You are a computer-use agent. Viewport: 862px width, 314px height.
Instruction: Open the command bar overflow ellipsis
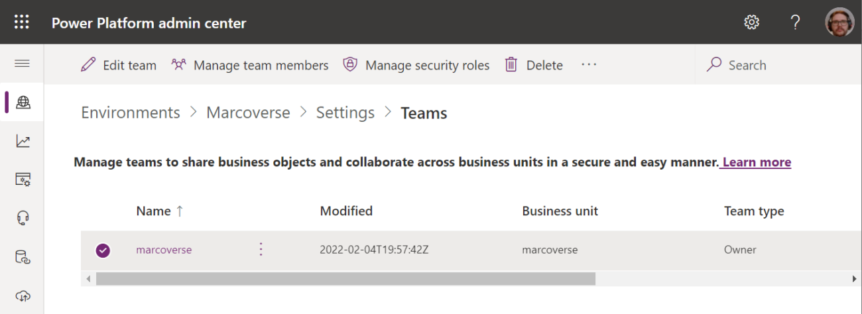(589, 65)
